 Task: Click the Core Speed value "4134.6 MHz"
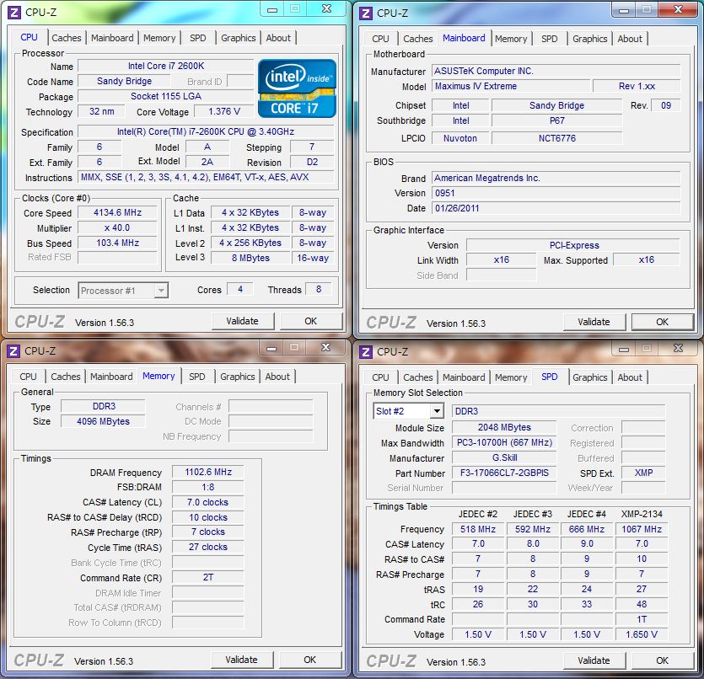click(118, 212)
